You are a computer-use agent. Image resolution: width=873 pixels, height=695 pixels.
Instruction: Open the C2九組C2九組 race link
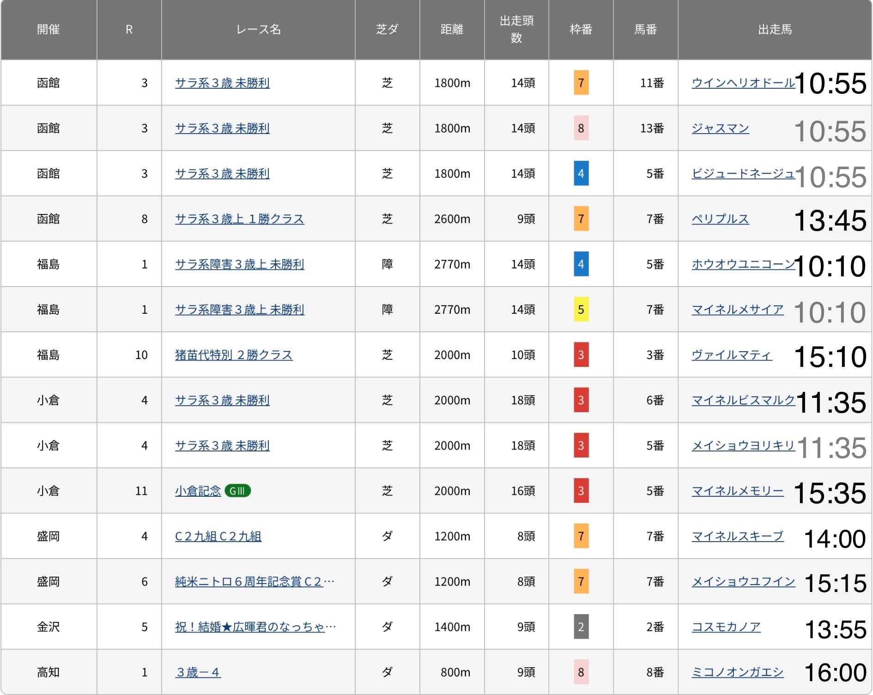tap(218, 536)
